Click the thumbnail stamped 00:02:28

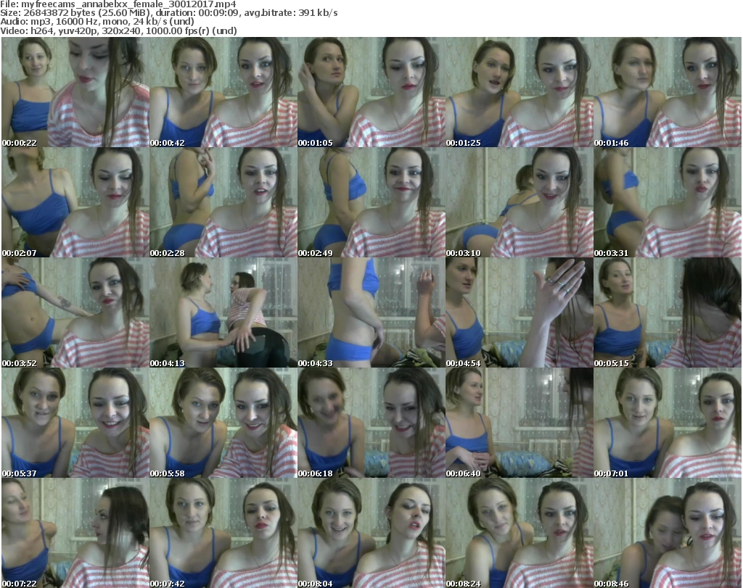tap(223, 202)
